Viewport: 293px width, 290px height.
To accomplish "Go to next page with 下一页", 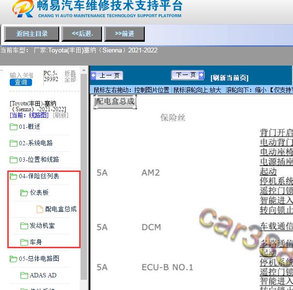I will pos(188,75).
